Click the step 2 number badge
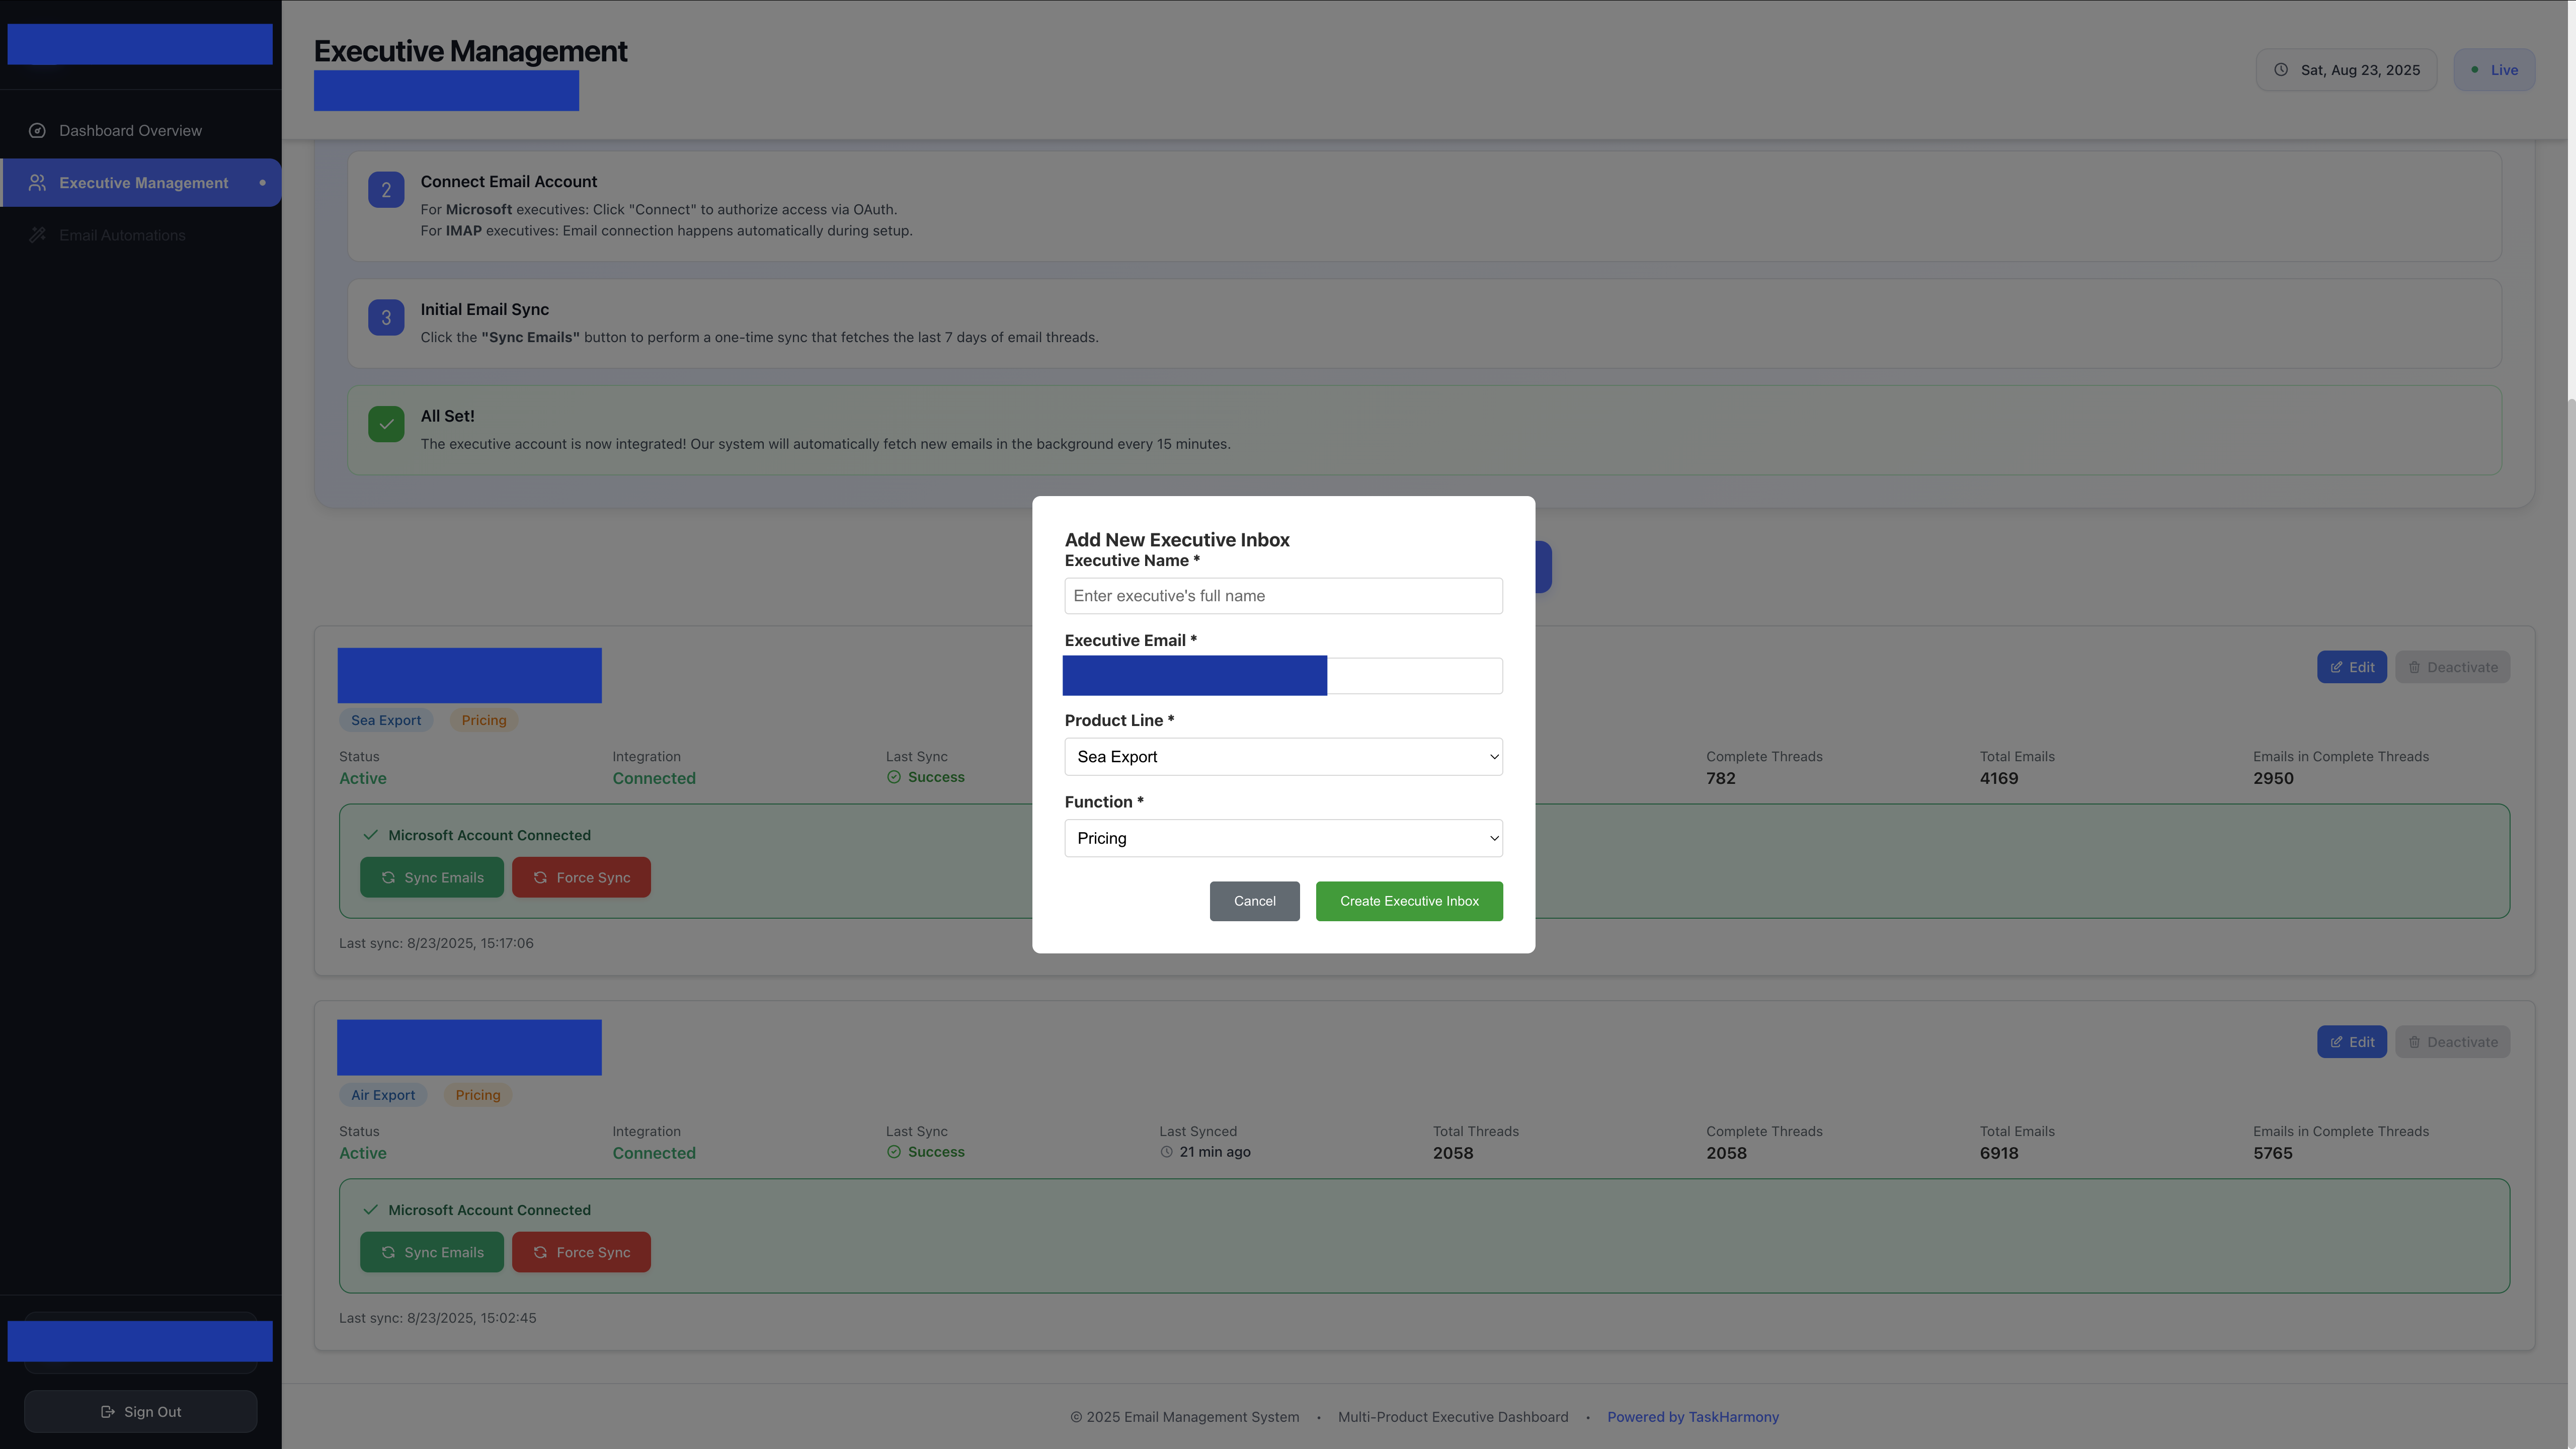 (386, 190)
